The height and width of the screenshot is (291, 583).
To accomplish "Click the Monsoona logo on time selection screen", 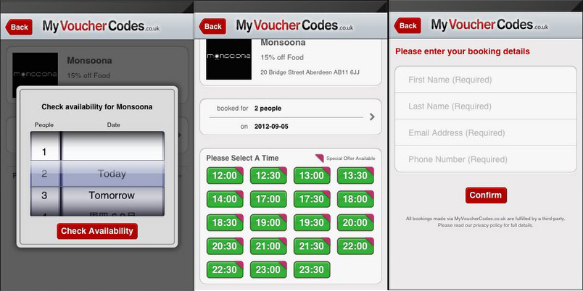I will (228, 59).
